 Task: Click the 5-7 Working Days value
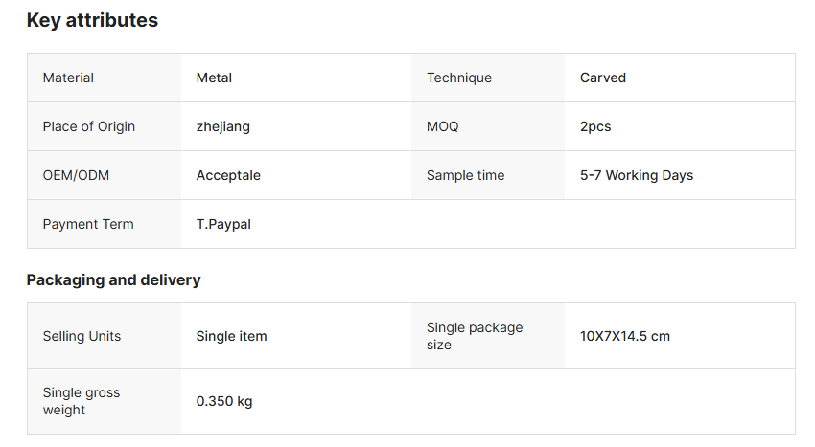[637, 175]
